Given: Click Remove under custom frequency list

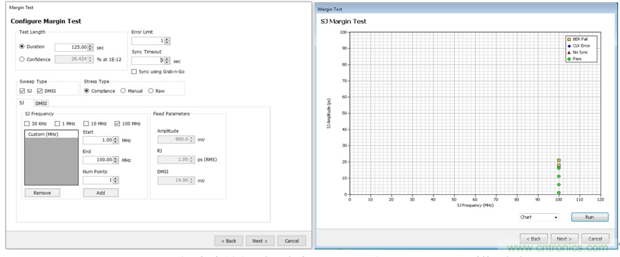Looking at the screenshot, I should click(x=42, y=193).
